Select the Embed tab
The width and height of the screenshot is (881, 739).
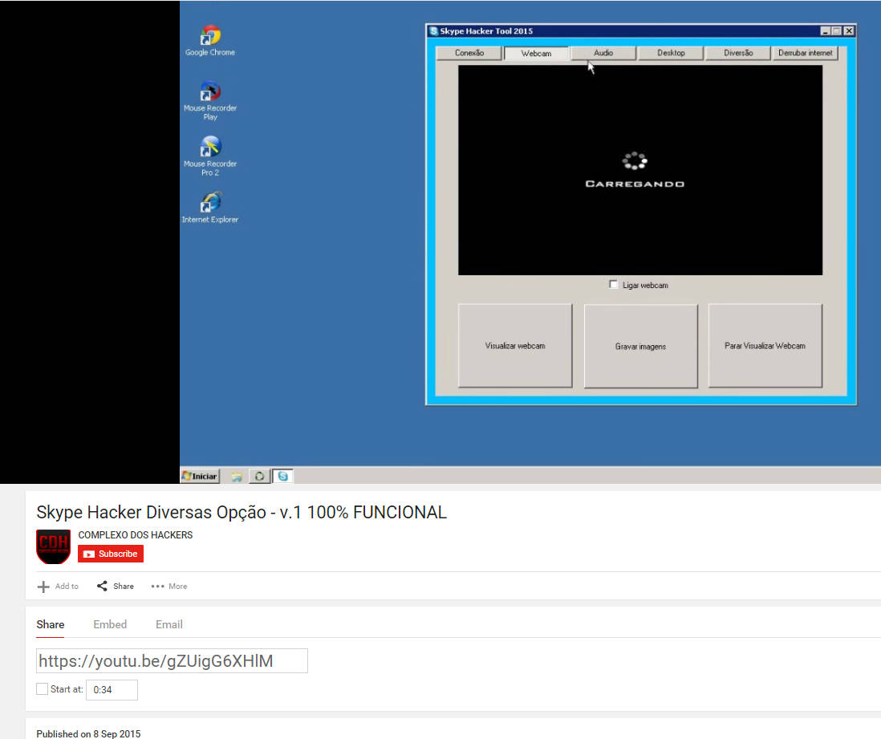110,624
